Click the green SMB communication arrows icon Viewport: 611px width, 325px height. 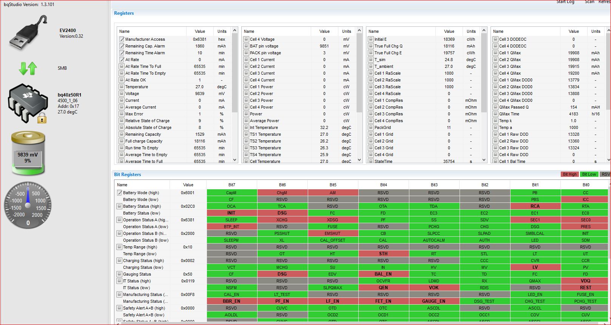[28, 68]
